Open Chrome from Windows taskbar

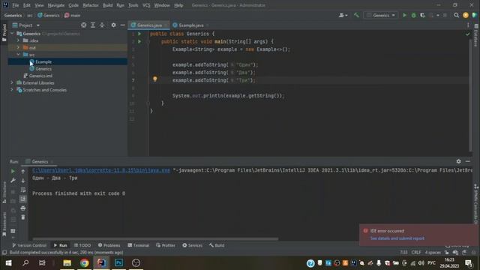(85, 263)
